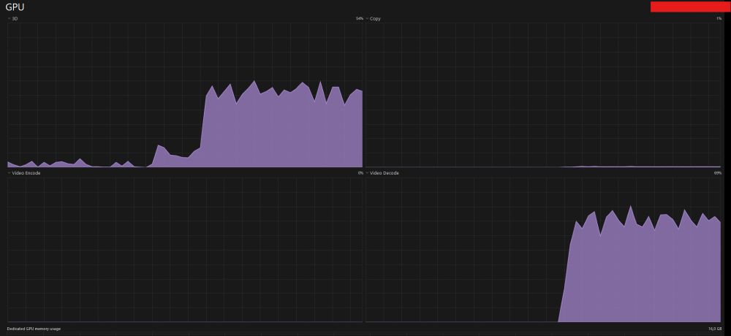
Task: Click the 16,0 GB memory value
Action: [715, 329]
